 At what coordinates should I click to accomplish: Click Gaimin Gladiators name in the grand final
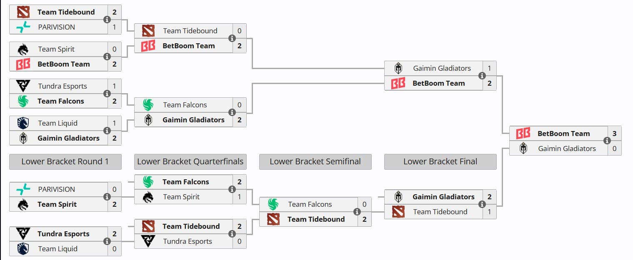[x=567, y=149]
